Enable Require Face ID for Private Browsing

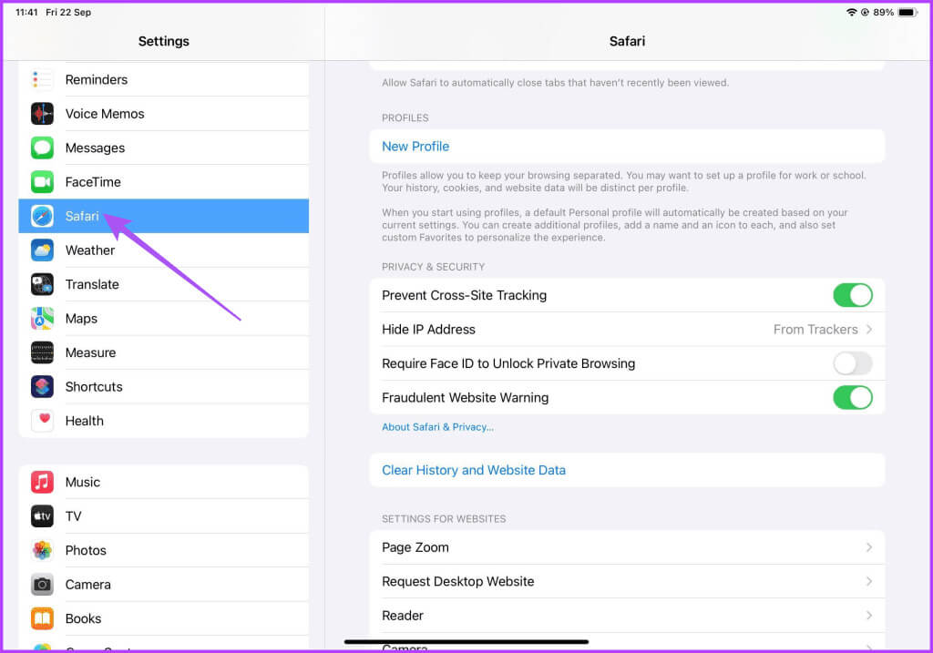pos(853,363)
